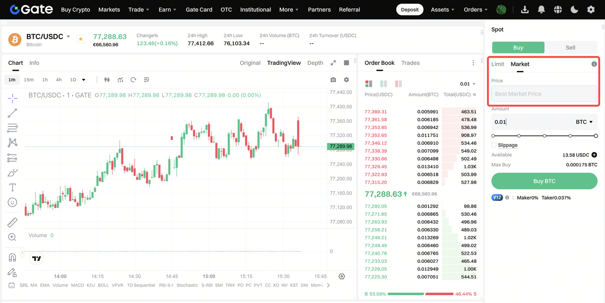Enable the Slippage checkbox
Screen dimensions: 605x303
(x=494, y=145)
